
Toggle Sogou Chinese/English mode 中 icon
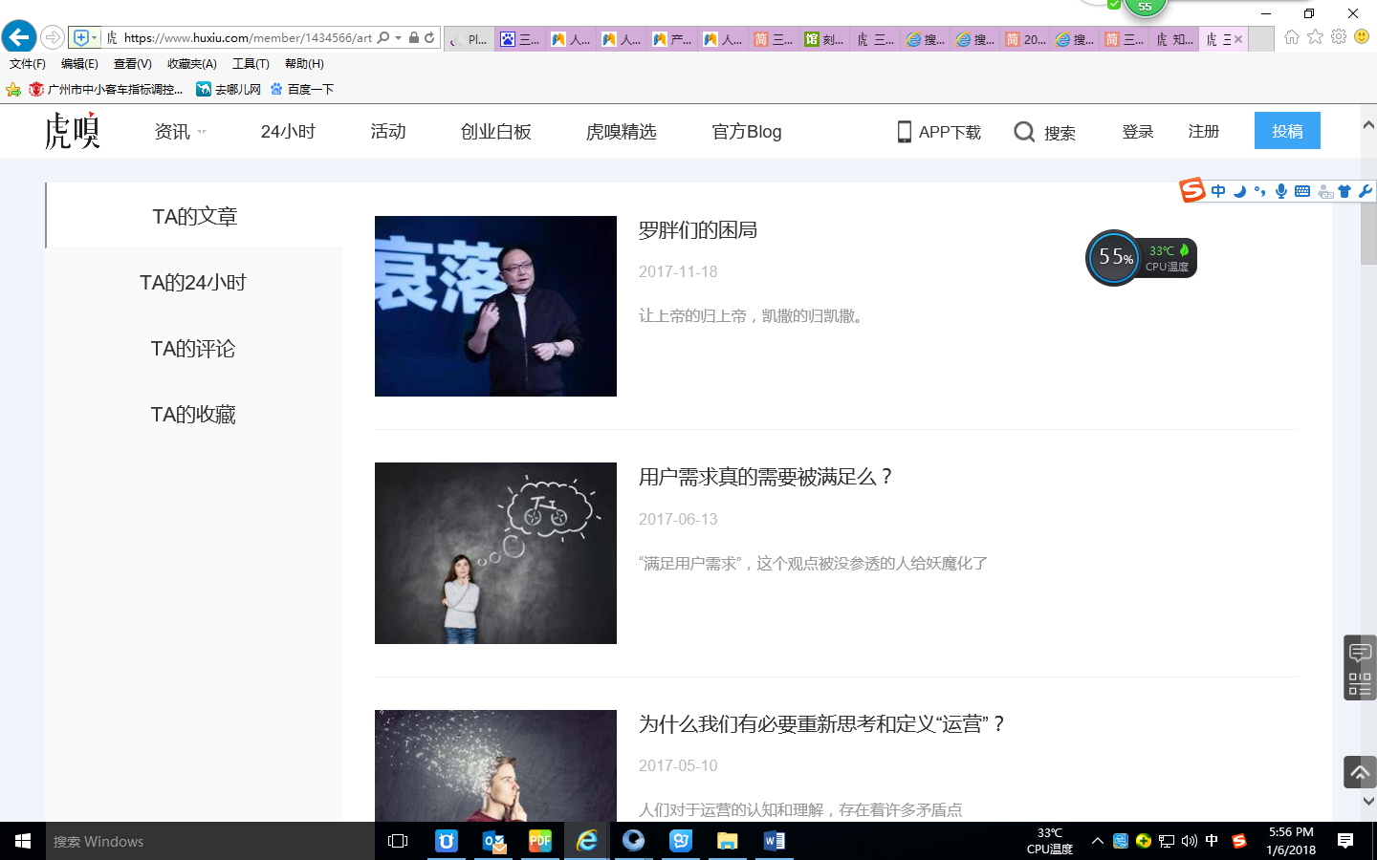coord(1218,191)
